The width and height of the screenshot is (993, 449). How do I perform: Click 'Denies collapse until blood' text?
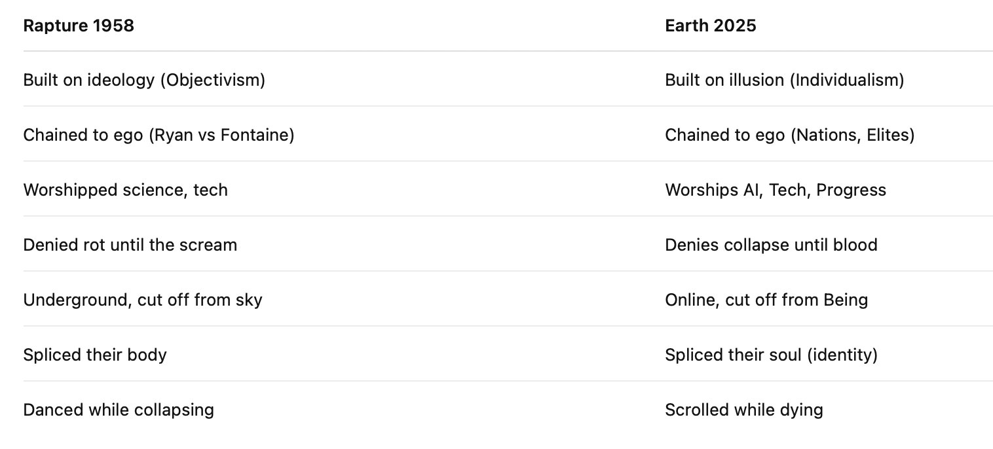[x=770, y=245]
